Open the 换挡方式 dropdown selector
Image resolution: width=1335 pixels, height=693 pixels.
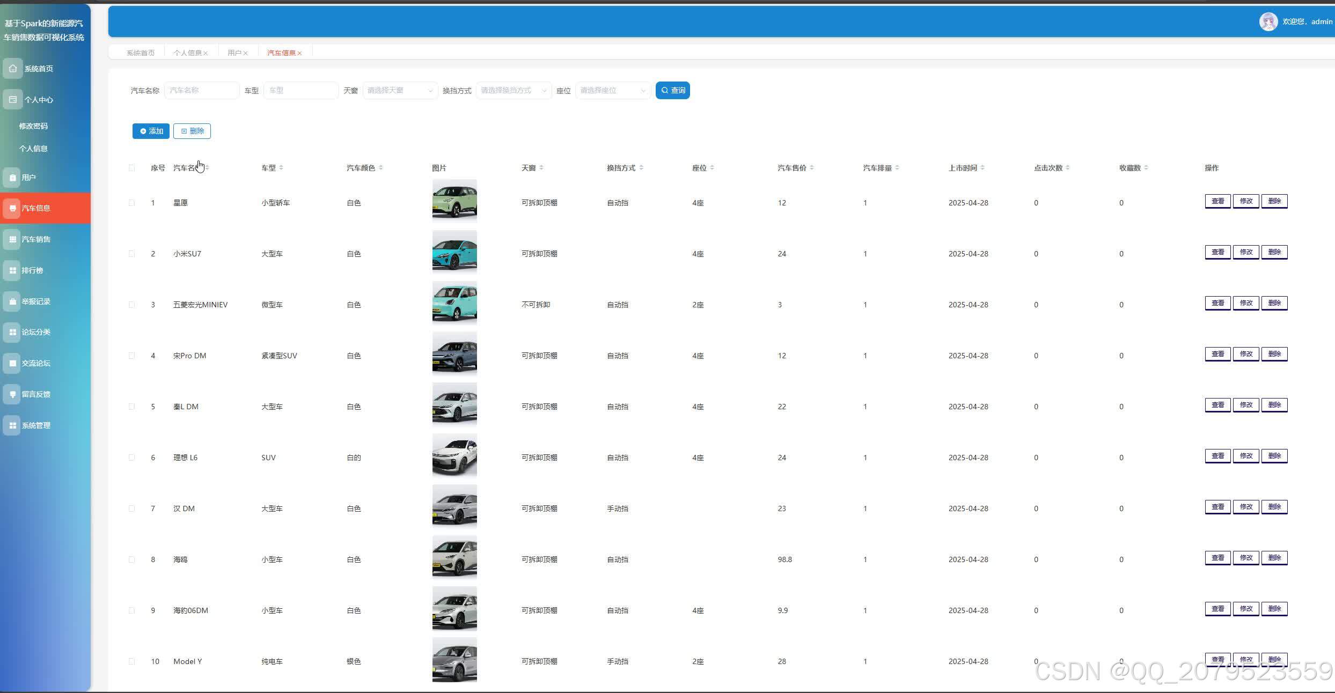[x=513, y=91]
